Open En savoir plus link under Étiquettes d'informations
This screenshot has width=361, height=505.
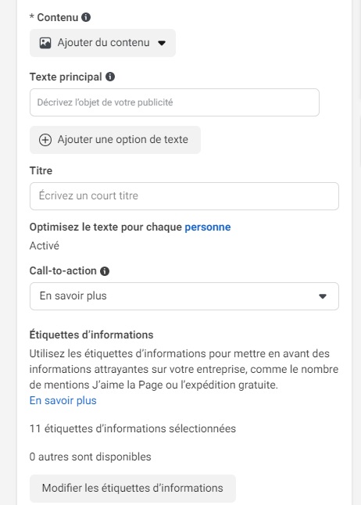[63, 400]
